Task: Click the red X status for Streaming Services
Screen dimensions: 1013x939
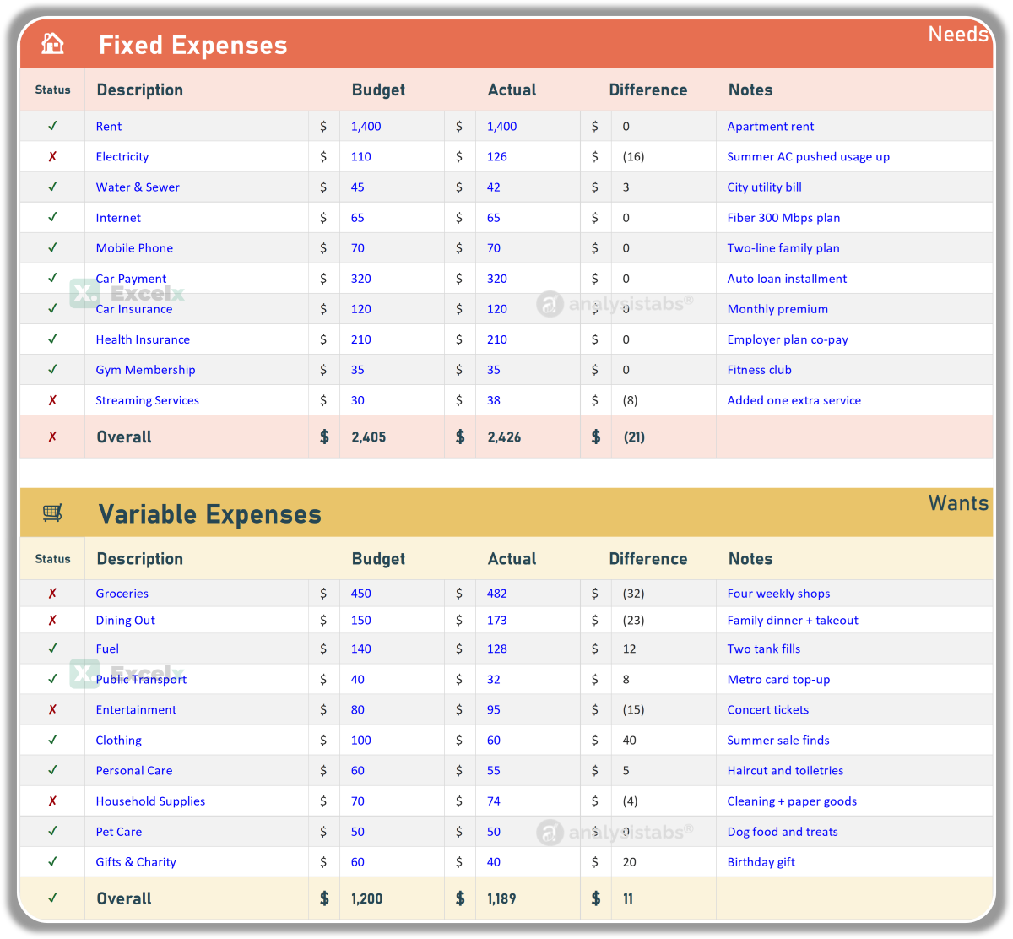Action: click(52, 400)
